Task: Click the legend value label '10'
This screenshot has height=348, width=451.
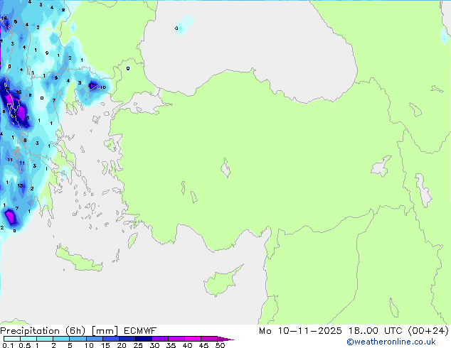Action: click(x=89, y=345)
